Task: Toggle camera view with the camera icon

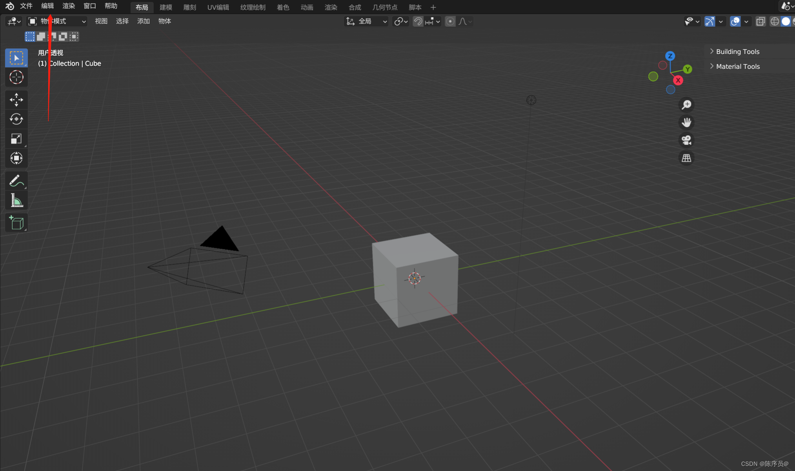Action: [686, 140]
